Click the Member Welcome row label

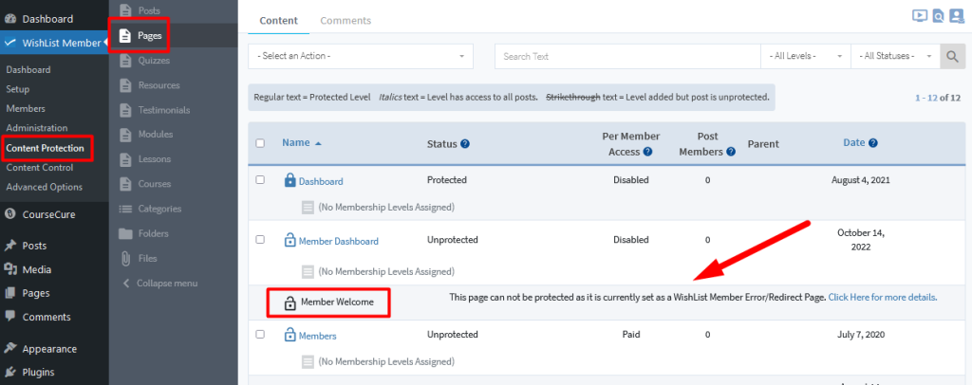point(337,302)
